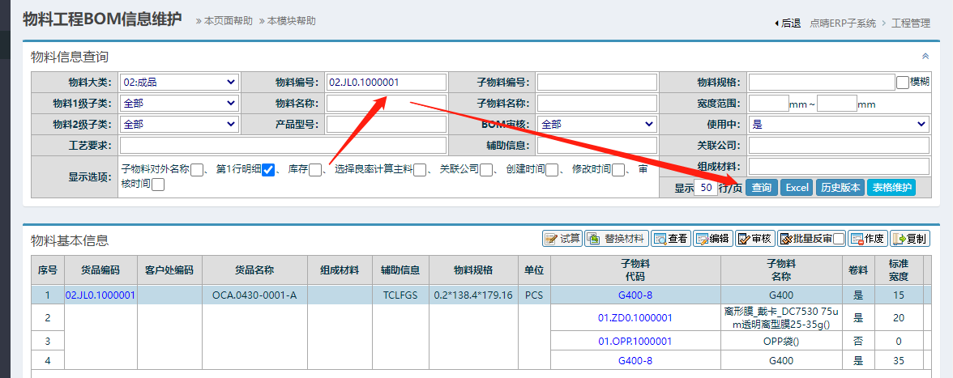Click the 物料规格 input field
The width and height of the screenshot is (953, 378).
tap(822, 82)
